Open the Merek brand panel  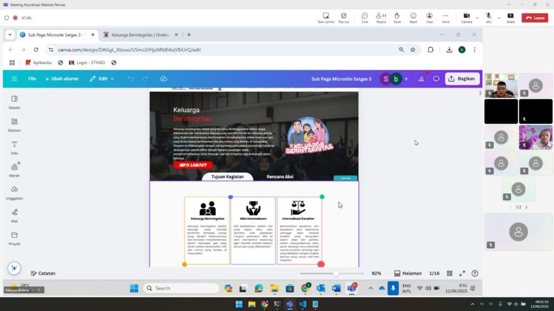15,170
